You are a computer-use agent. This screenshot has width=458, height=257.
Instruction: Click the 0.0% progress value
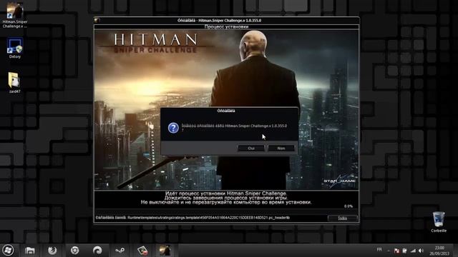349,206
